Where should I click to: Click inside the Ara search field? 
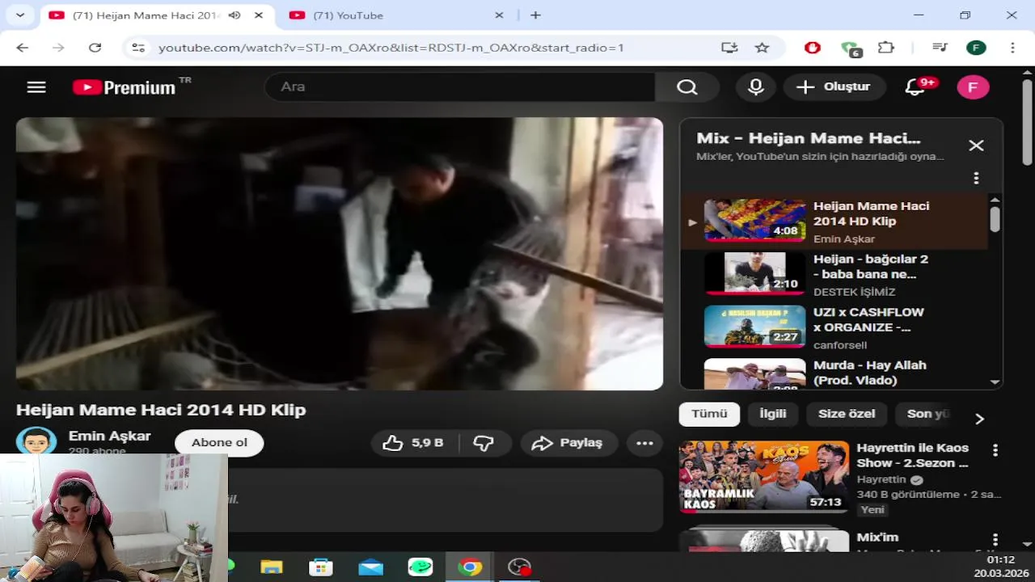coord(459,87)
